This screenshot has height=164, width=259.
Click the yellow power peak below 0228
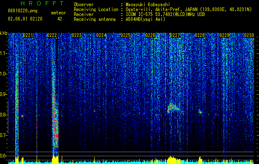[200, 160]
